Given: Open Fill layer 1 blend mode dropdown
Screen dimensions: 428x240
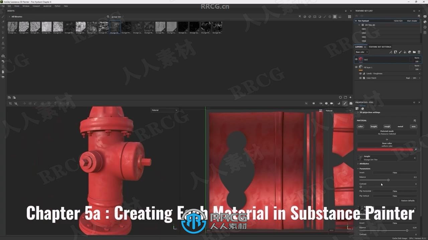Looking at the screenshot, I should point(417,66).
